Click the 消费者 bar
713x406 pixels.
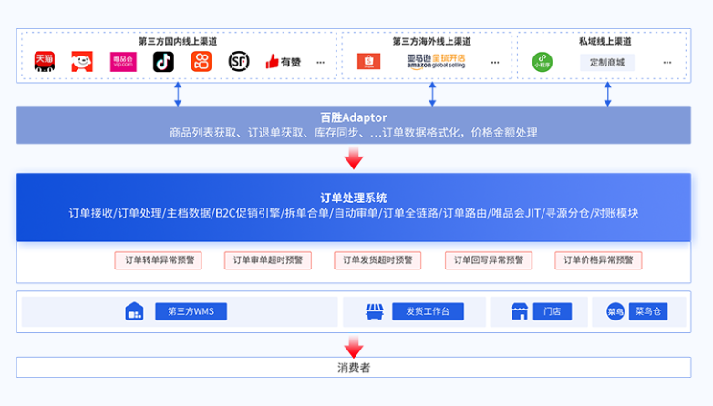coord(354,368)
